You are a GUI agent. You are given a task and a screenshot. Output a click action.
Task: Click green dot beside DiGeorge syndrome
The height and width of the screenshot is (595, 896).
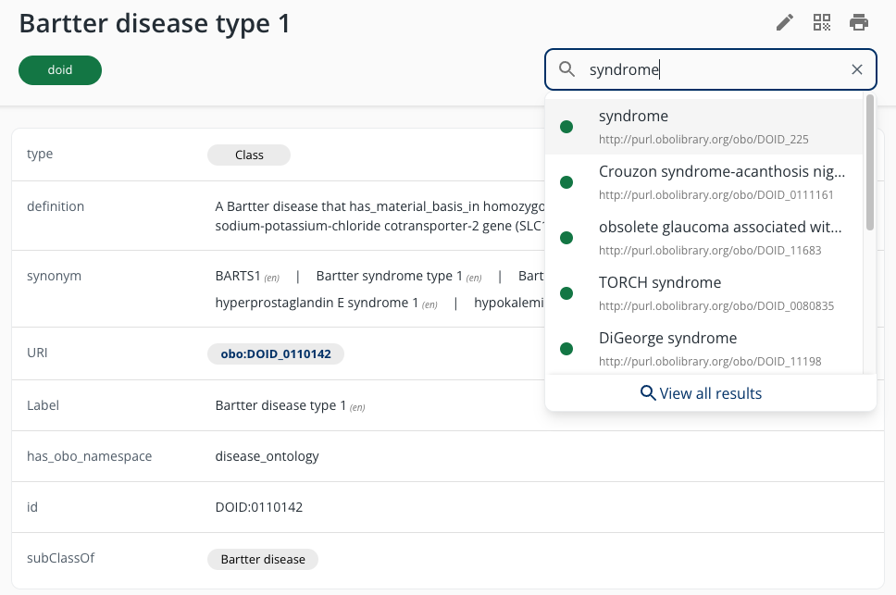(x=566, y=349)
